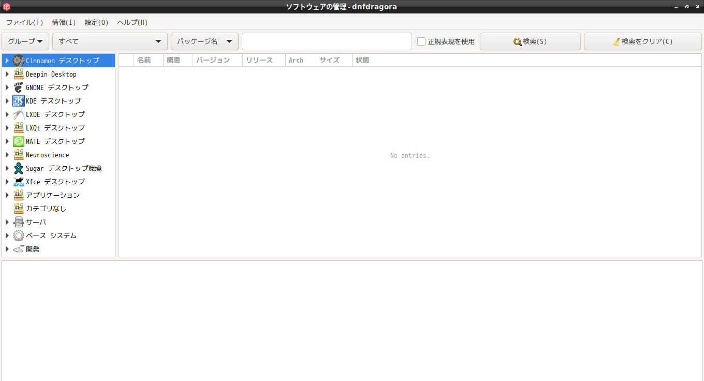Open the ファイル(F) menu

[24, 22]
